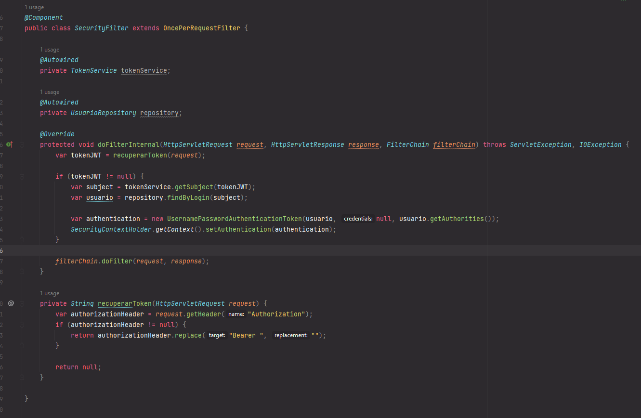Image resolution: width=641 pixels, height=418 pixels.
Task: Click the overriding method gutter icon beside doFilterInternal
Action: click(x=9, y=144)
